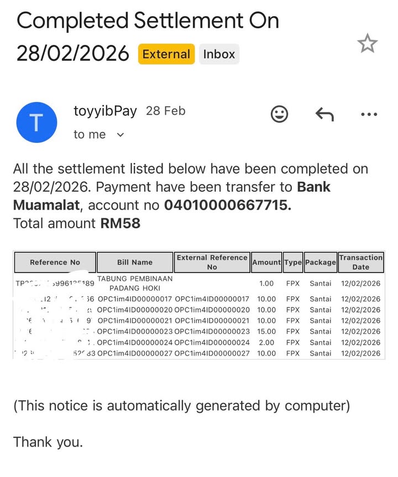Add an emoji reaction to the email
This screenshot has height=477, width=398.
[x=280, y=115]
